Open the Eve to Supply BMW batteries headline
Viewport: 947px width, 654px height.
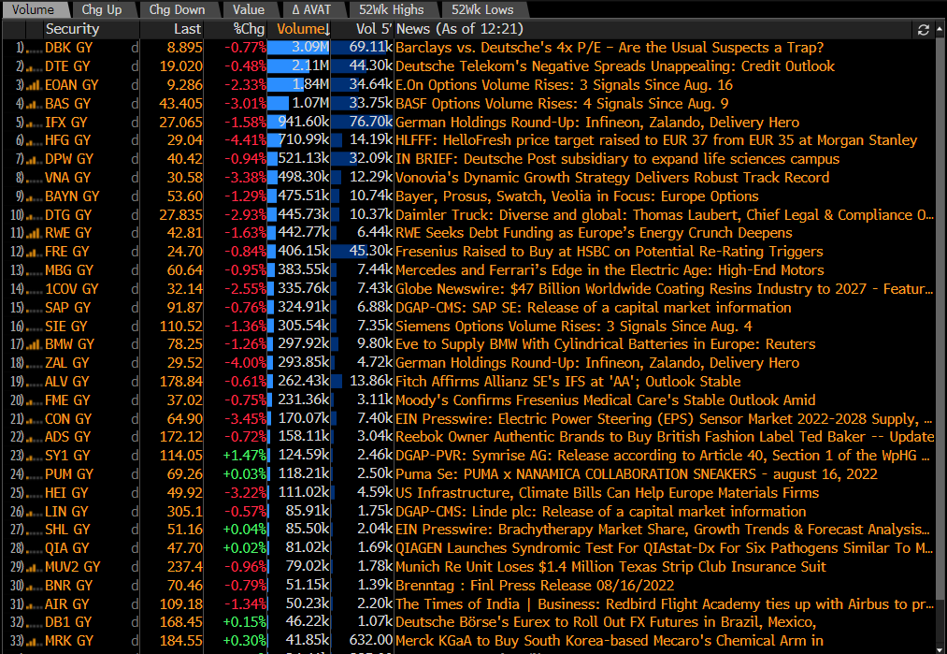(x=606, y=344)
